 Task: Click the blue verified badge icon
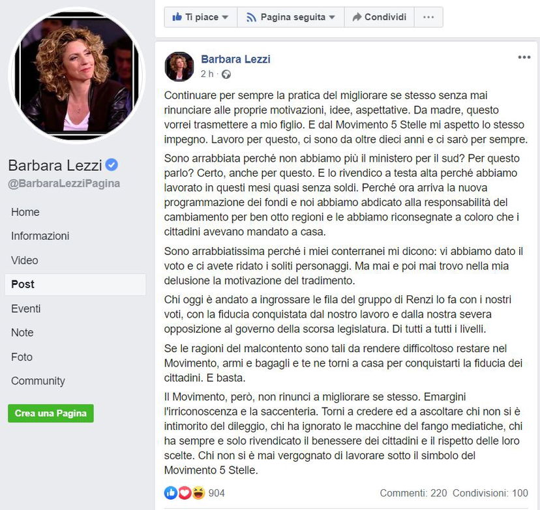point(112,164)
